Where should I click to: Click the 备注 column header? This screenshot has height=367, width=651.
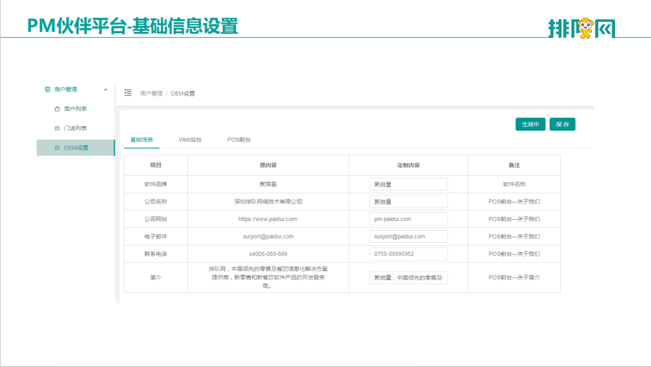[515, 166]
